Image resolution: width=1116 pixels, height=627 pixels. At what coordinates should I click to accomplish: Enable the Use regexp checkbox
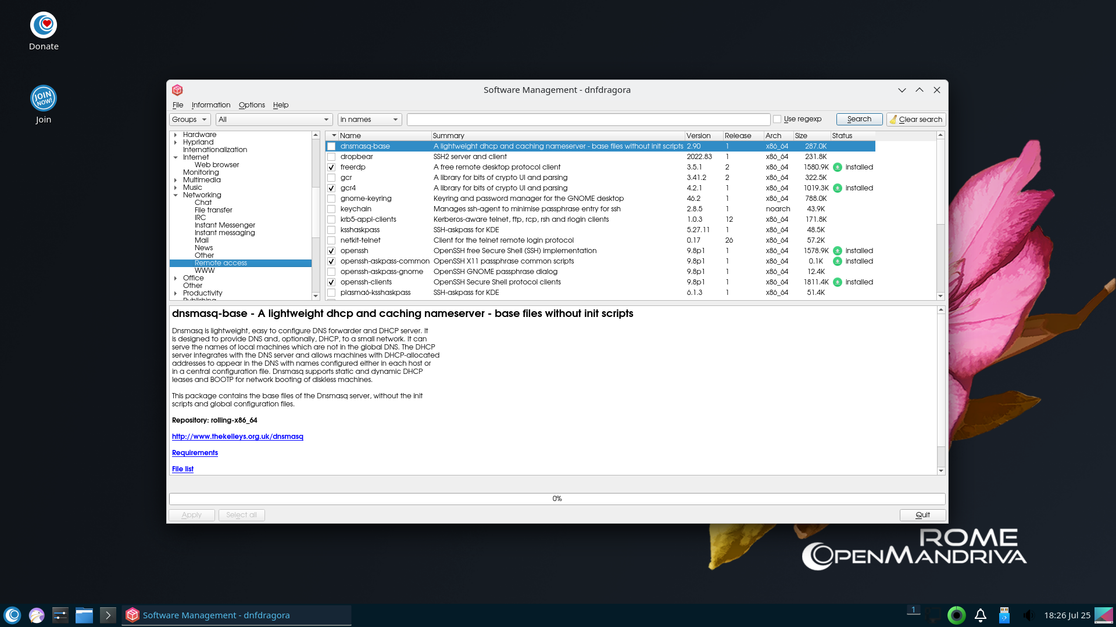pyautogui.click(x=777, y=119)
